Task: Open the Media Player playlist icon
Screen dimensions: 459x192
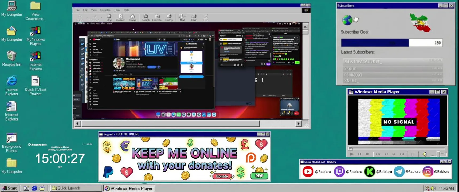Action: coord(413,154)
